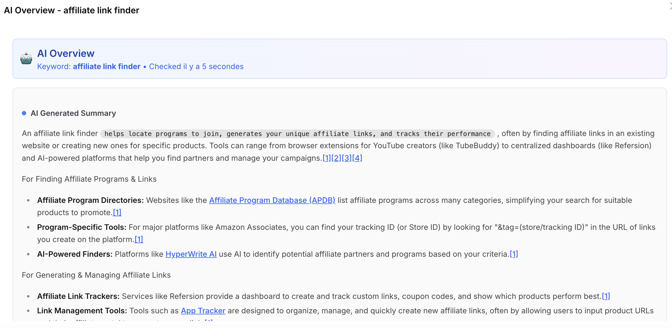
Task: Click the keyword 'affiliate link finder' in header
Action: click(x=107, y=66)
